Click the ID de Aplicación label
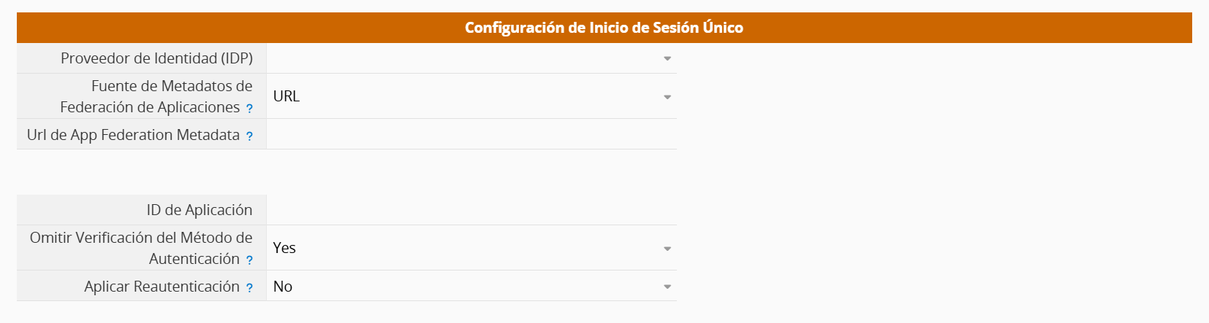Screen dimensions: 1209x323 200,210
